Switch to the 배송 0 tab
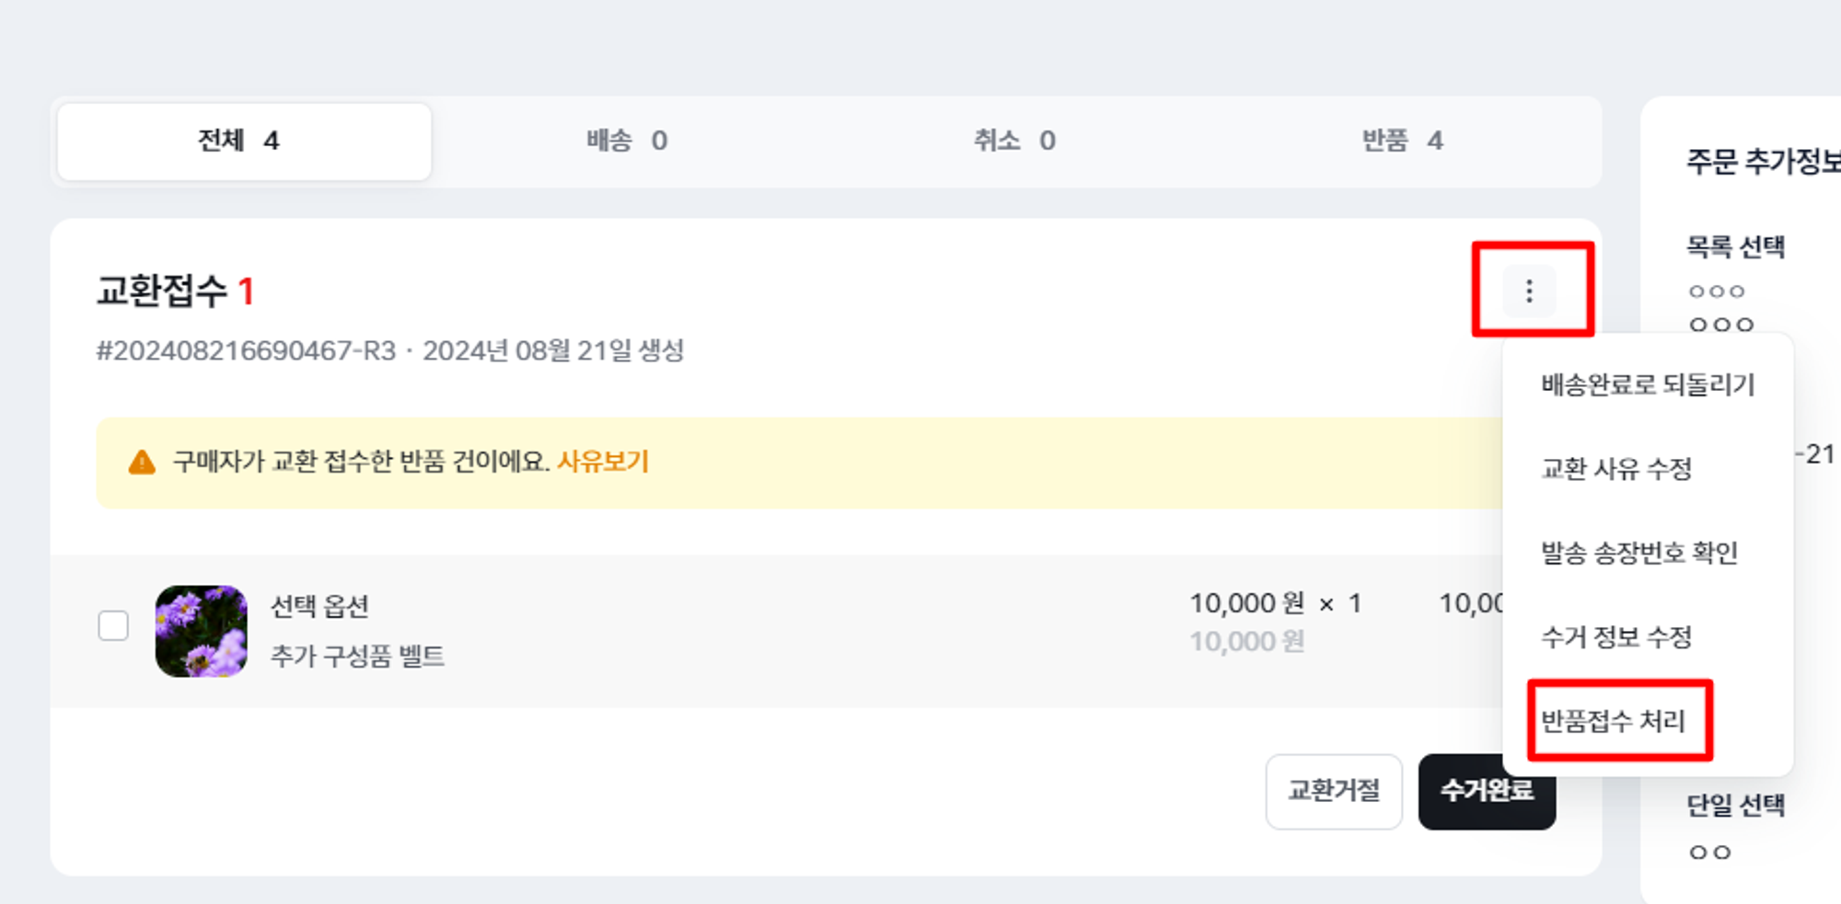 coord(627,142)
